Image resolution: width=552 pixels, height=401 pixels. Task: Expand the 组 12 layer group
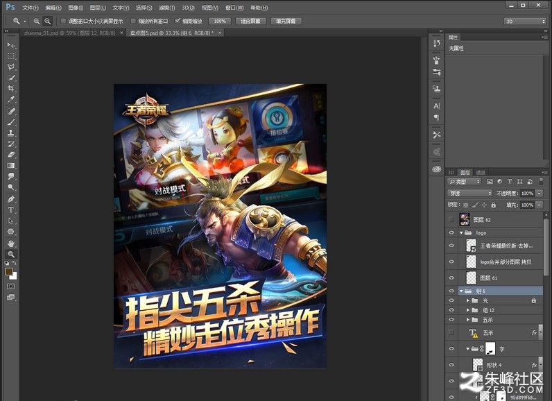(x=468, y=310)
